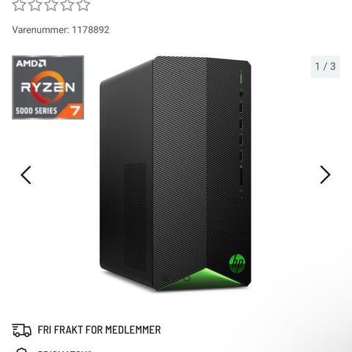Screen dimensions: 352x352
Task: Click the Varenummer label
Action: coord(40,30)
